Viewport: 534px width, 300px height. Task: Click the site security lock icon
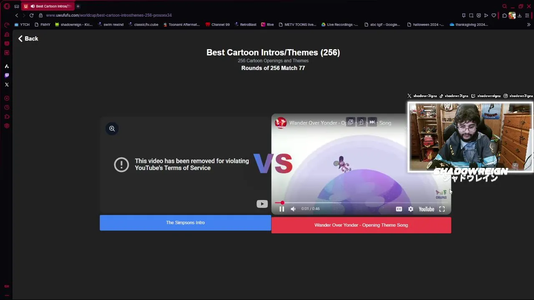(x=40, y=15)
